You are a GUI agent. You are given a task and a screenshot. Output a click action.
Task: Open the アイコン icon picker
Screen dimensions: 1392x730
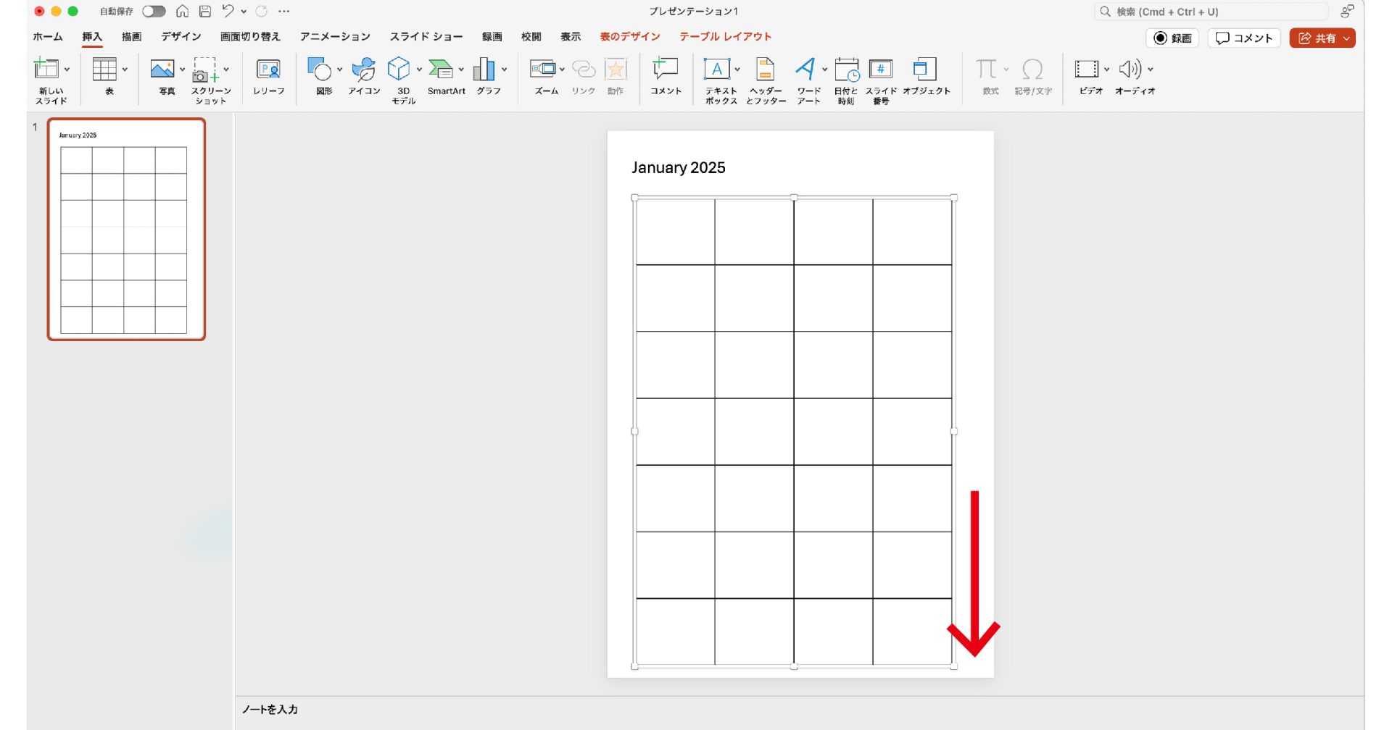click(x=363, y=70)
